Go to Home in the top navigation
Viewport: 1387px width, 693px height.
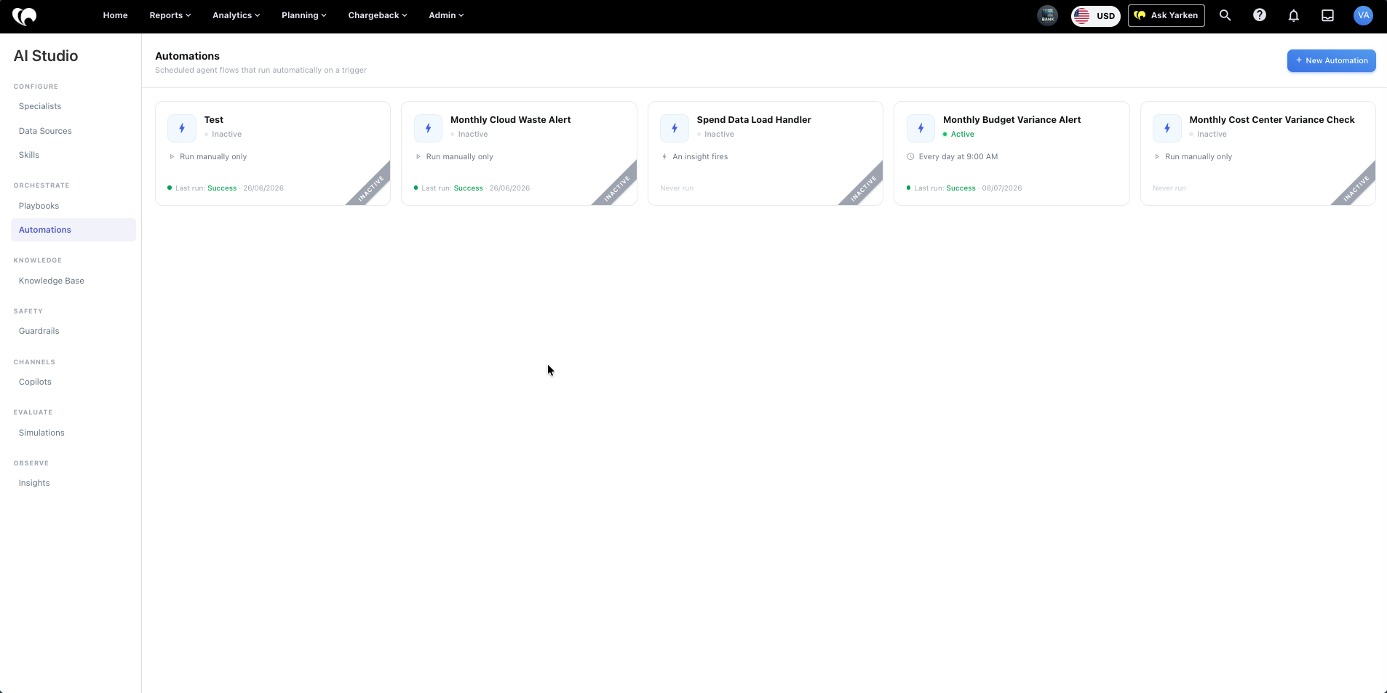(x=115, y=15)
